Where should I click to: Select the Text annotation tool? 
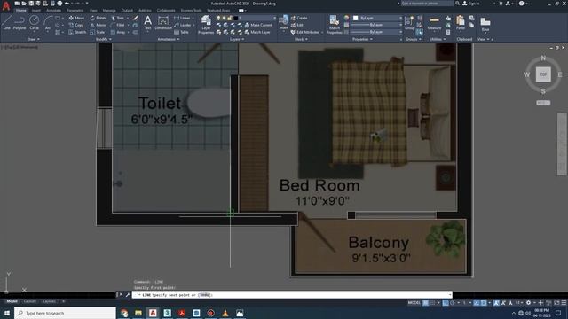click(x=148, y=22)
